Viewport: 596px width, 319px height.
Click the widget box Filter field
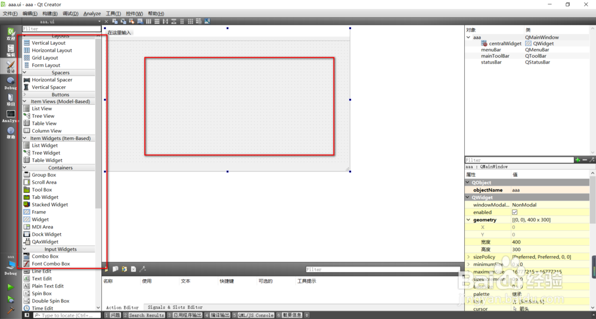[x=61, y=29]
